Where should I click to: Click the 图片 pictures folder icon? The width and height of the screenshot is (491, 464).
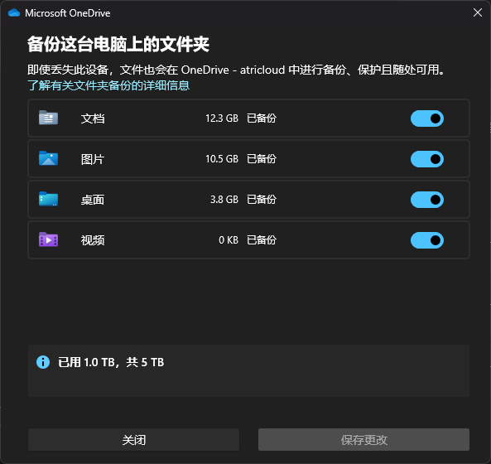[x=48, y=158]
